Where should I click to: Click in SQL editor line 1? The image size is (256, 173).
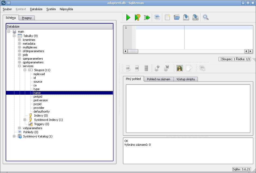click(194, 28)
